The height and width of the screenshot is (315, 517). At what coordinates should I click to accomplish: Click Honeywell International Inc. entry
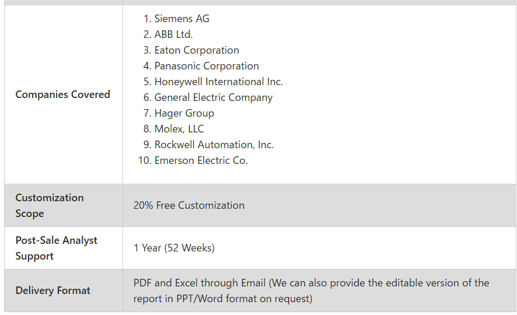click(x=219, y=82)
